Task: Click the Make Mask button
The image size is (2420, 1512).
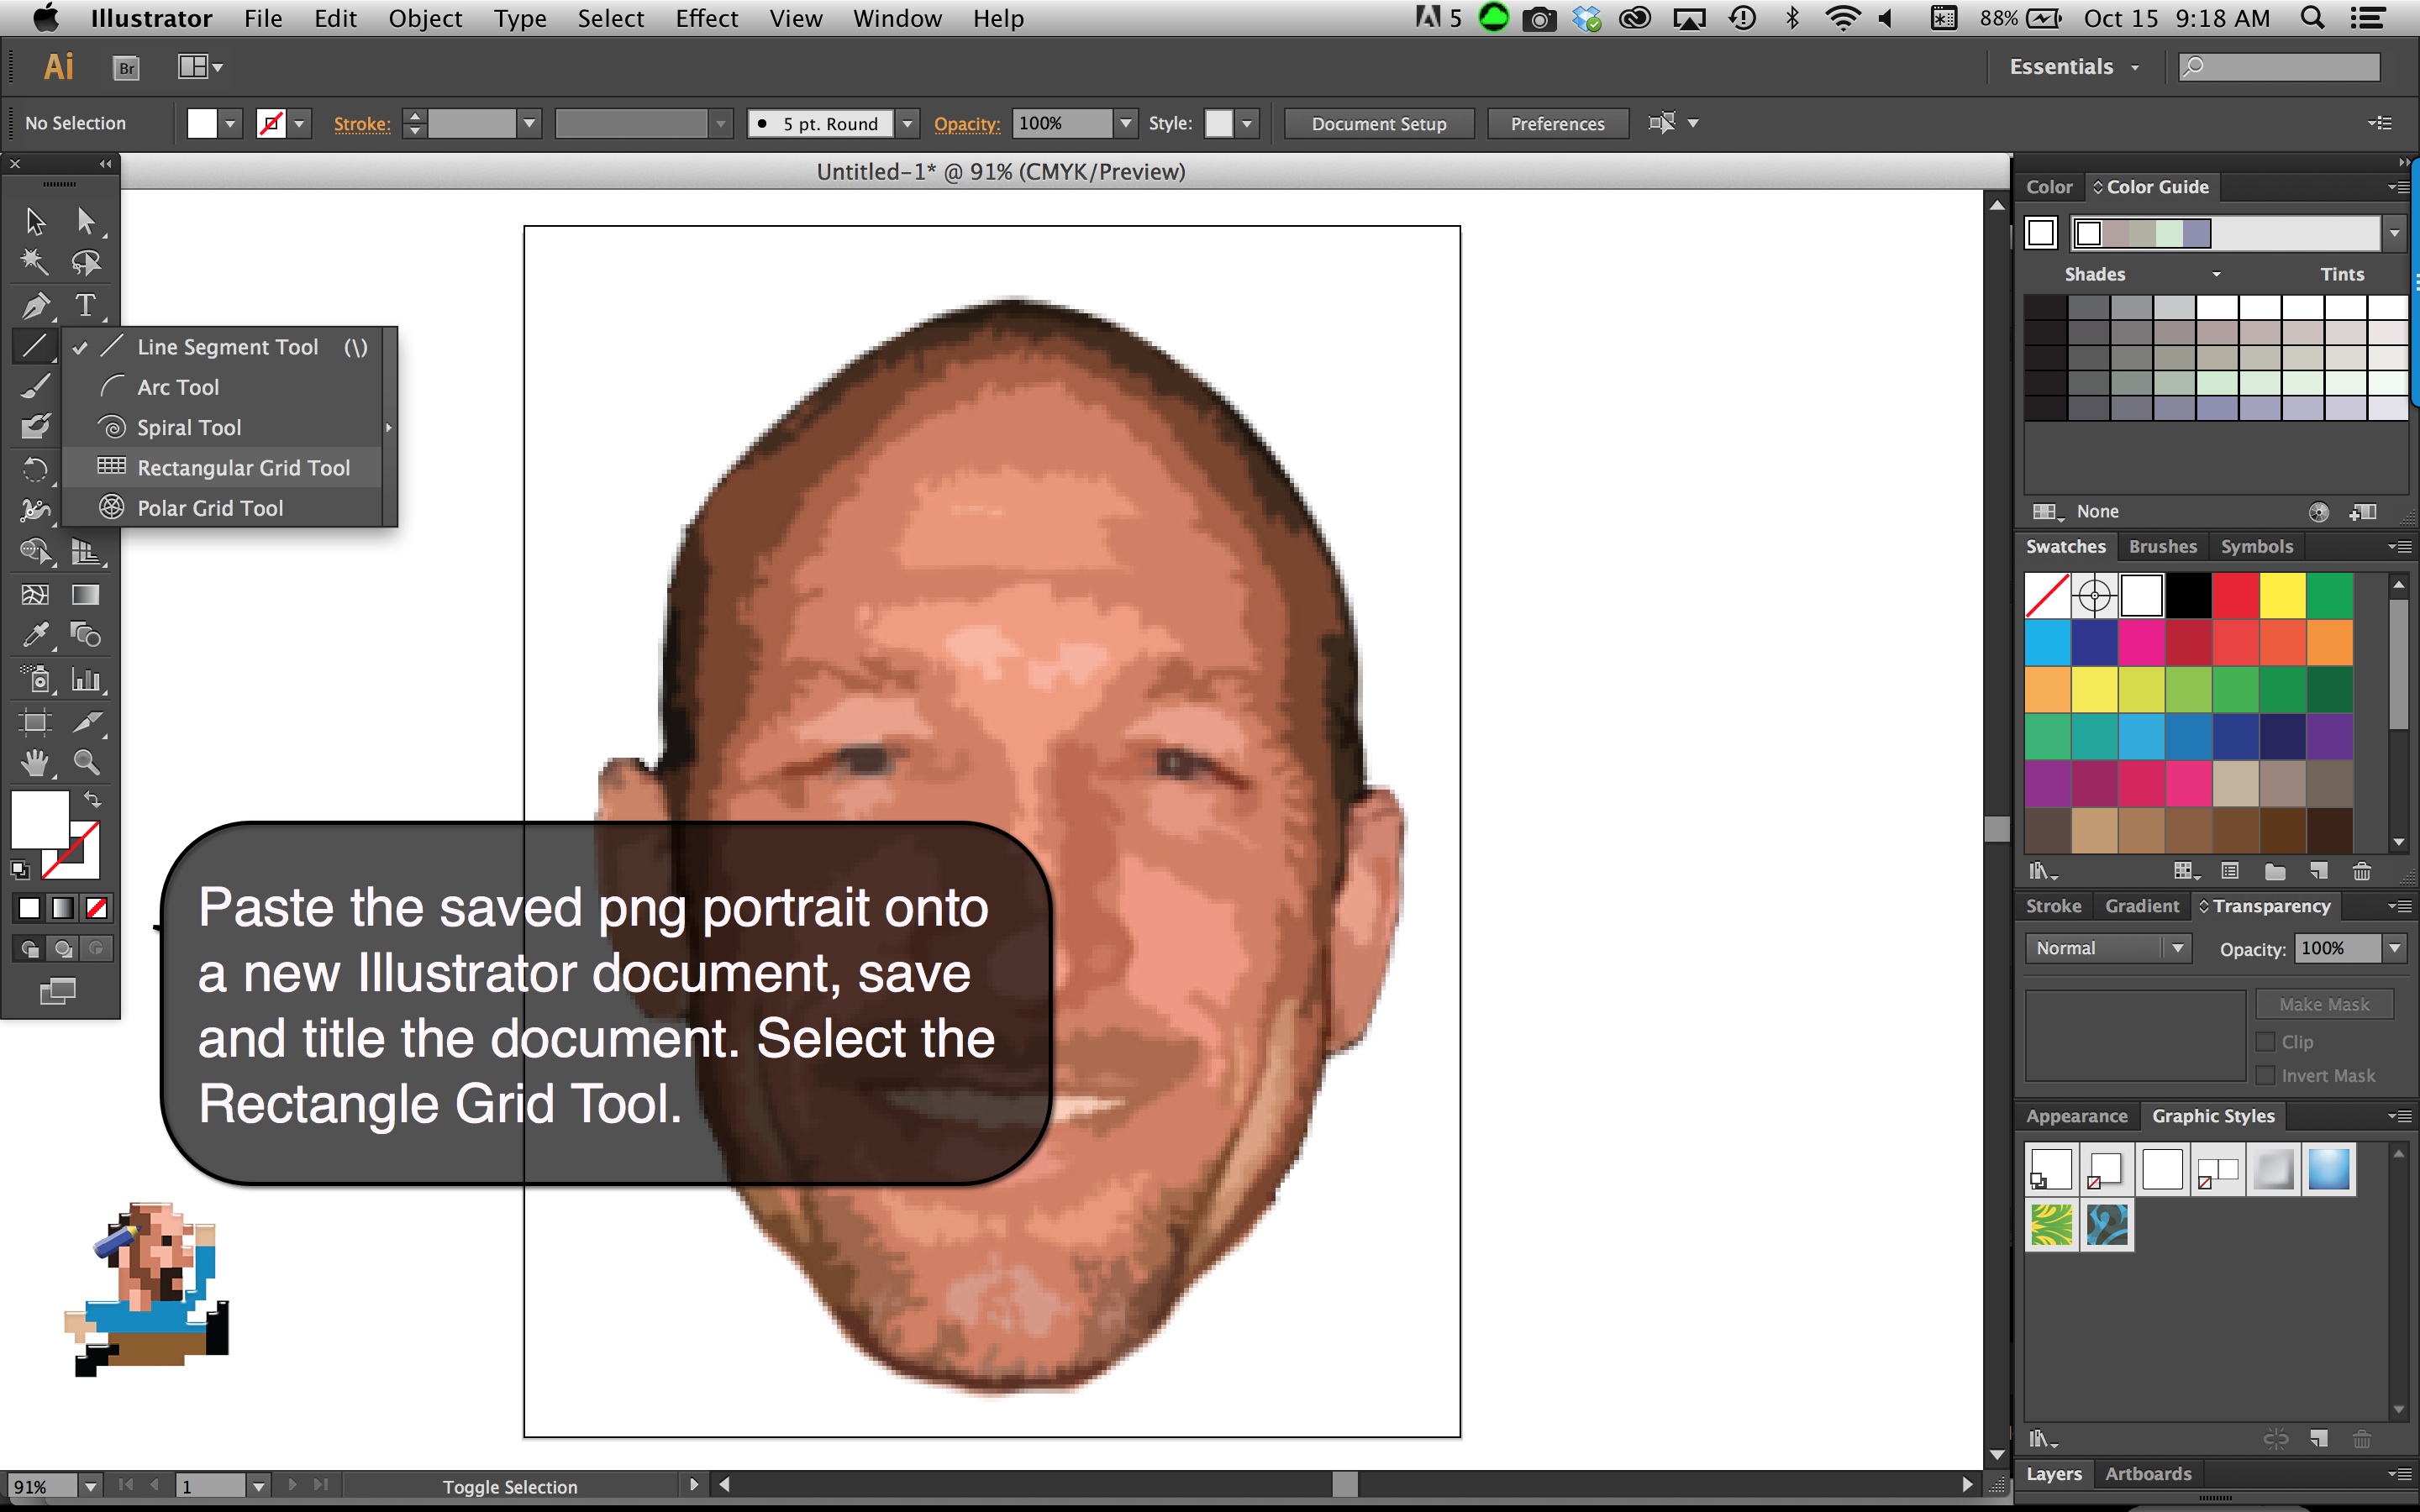Action: 2324,1004
